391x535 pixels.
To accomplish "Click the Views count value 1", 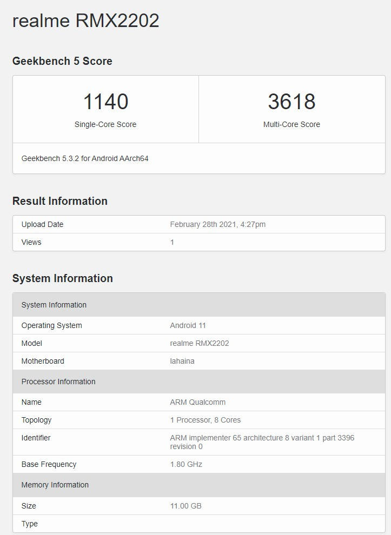I will pos(172,242).
